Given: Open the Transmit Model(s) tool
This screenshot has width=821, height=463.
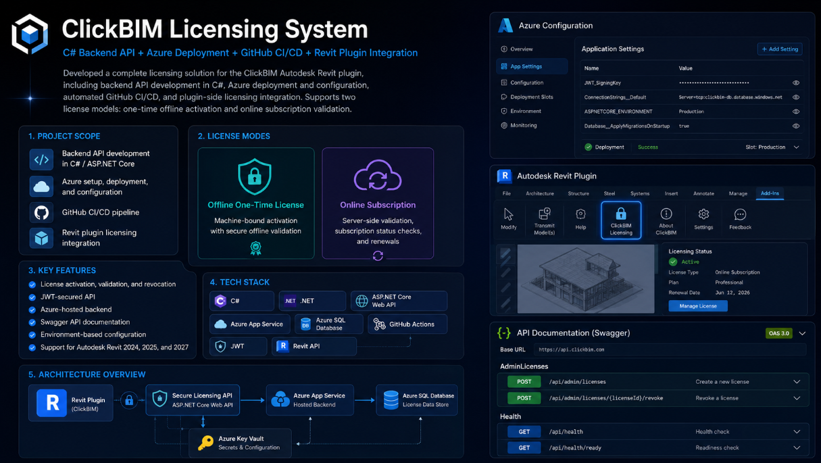Looking at the screenshot, I should click(544, 220).
